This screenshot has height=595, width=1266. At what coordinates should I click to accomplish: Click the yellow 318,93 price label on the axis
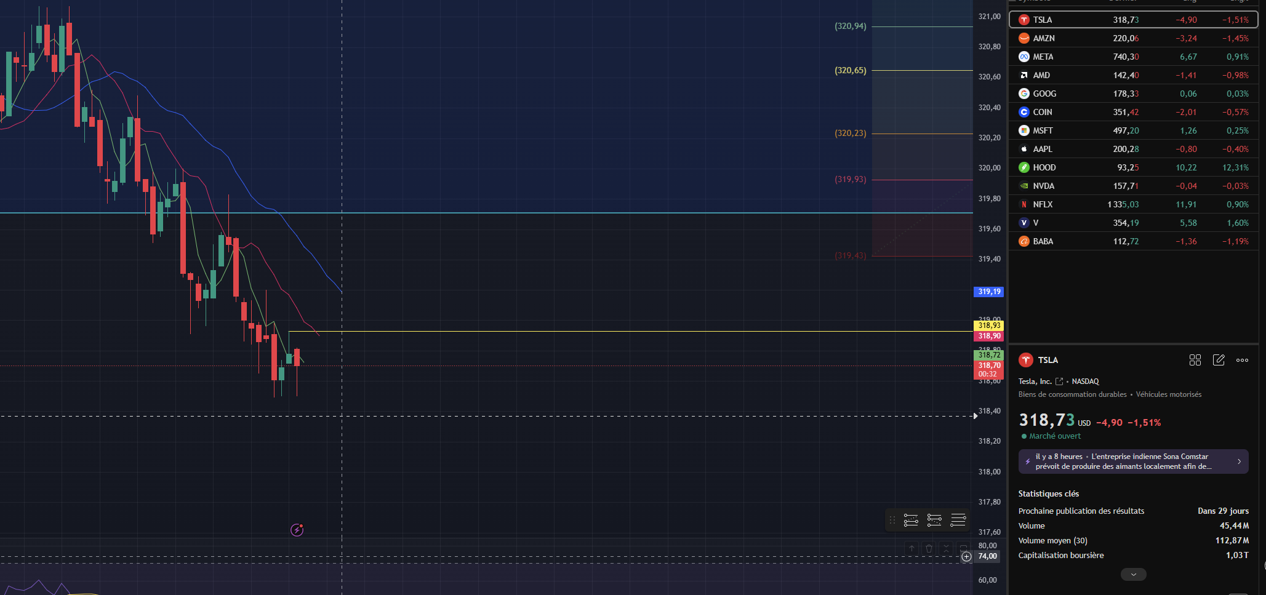coord(989,325)
